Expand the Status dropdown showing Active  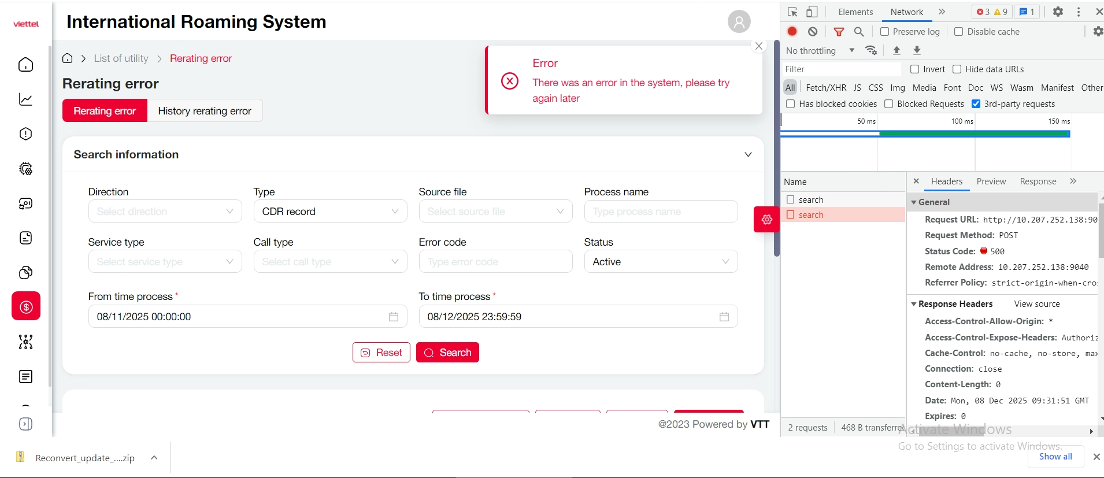661,262
